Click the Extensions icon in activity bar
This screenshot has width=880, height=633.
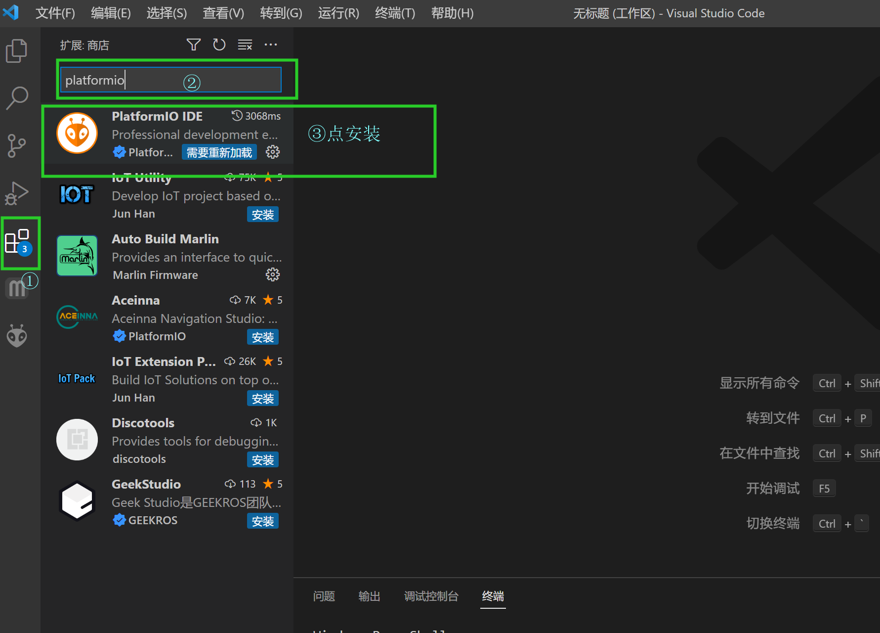click(17, 242)
